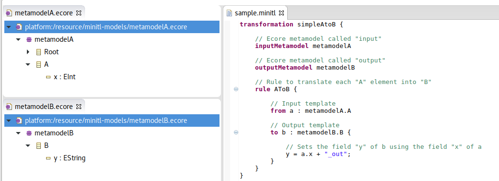Click the x : EInt attribute icon
499x181 pixels.
coord(49,77)
